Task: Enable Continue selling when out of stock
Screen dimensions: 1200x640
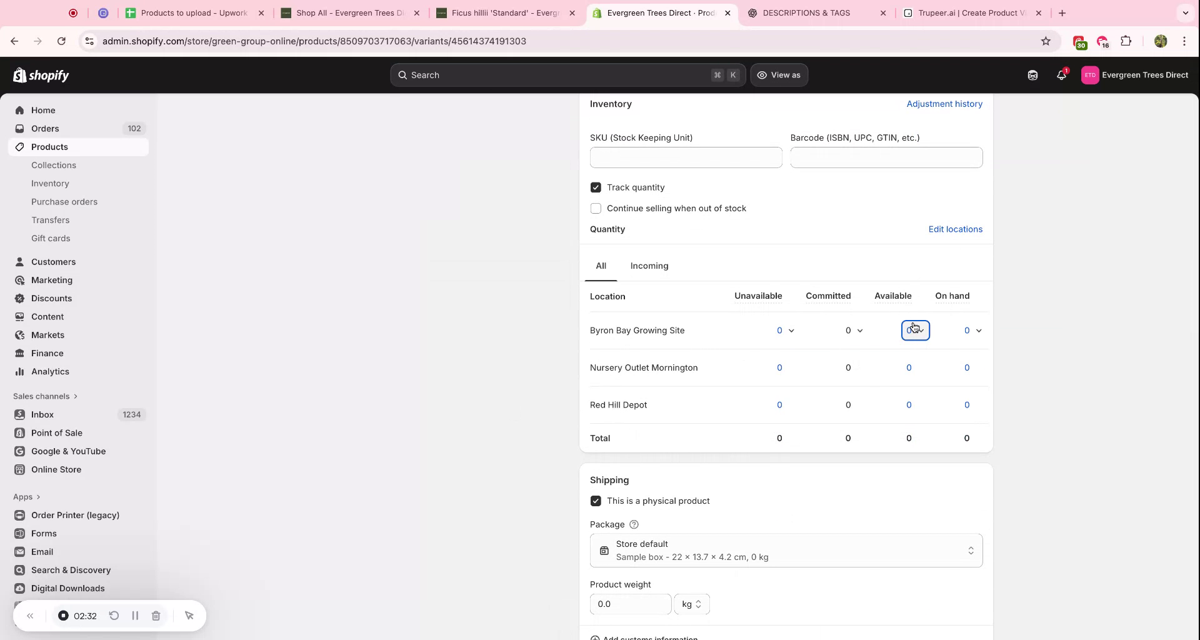Action: (596, 208)
